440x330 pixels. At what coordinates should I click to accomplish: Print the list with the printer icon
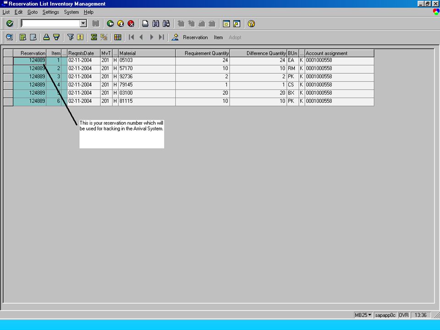pos(145,23)
